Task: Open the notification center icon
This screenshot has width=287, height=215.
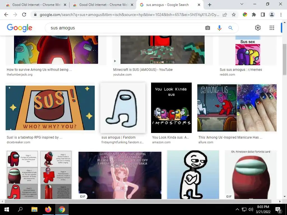Action: coord(278,210)
